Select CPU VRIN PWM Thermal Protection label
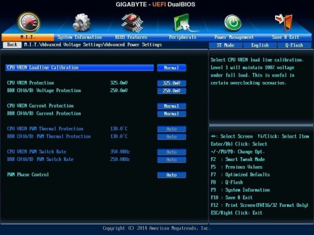 click(x=45, y=128)
